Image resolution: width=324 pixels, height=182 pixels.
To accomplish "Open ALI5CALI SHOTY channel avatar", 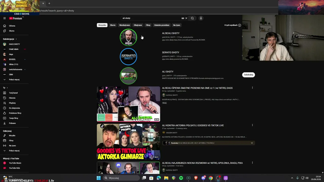I will (x=128, y=37).
